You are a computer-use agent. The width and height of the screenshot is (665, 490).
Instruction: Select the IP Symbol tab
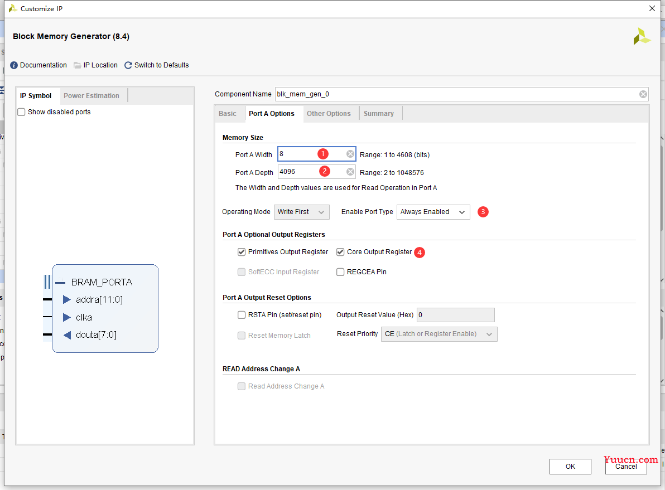tap(36, 96)
